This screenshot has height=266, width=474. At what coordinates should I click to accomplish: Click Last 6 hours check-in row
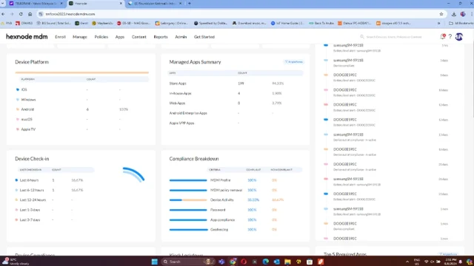[55, 180]
